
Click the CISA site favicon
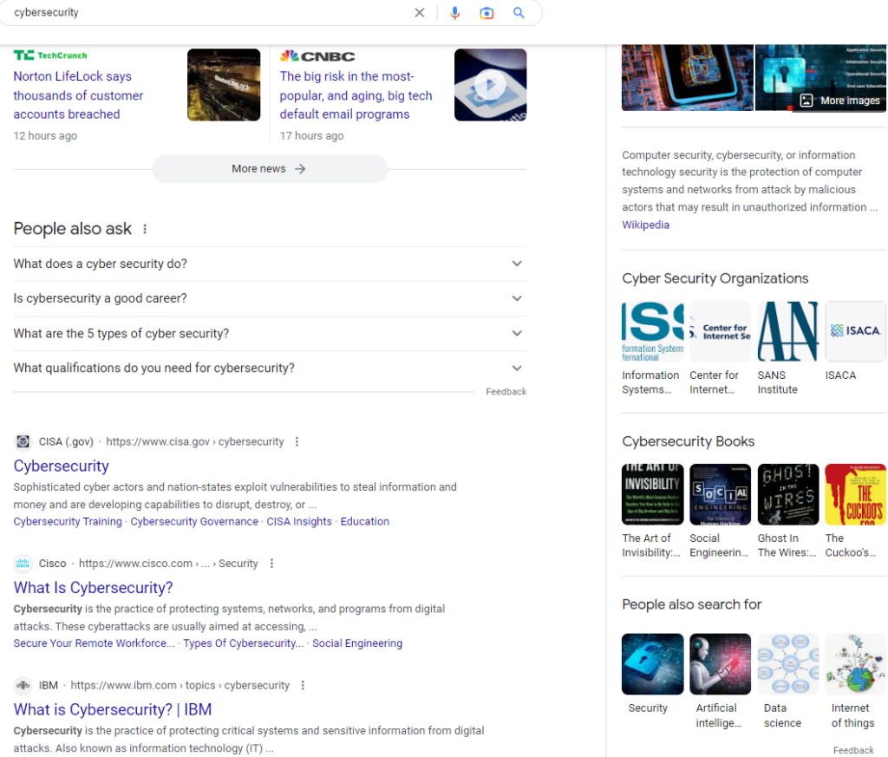click(x=23, y=441)
